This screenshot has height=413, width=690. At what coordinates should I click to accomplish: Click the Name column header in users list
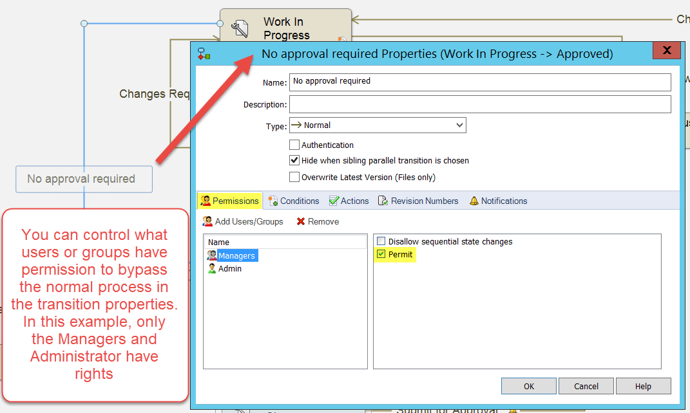[x=285, y=242]
